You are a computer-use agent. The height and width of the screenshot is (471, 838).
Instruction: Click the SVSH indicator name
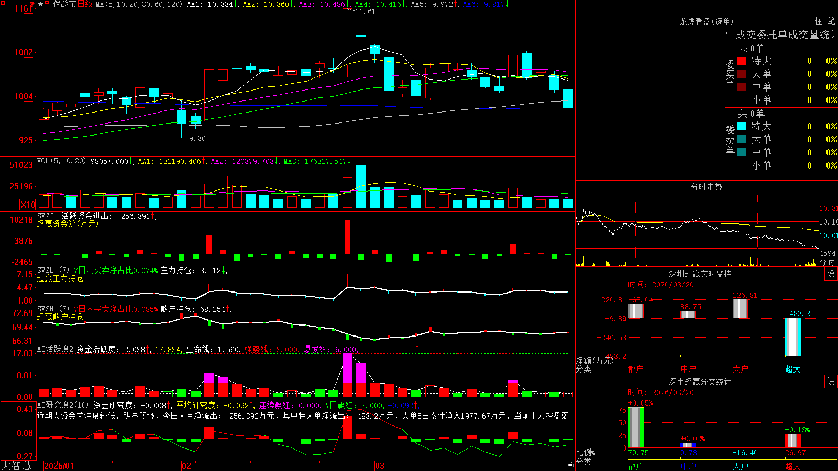click(x=46, y=309)
